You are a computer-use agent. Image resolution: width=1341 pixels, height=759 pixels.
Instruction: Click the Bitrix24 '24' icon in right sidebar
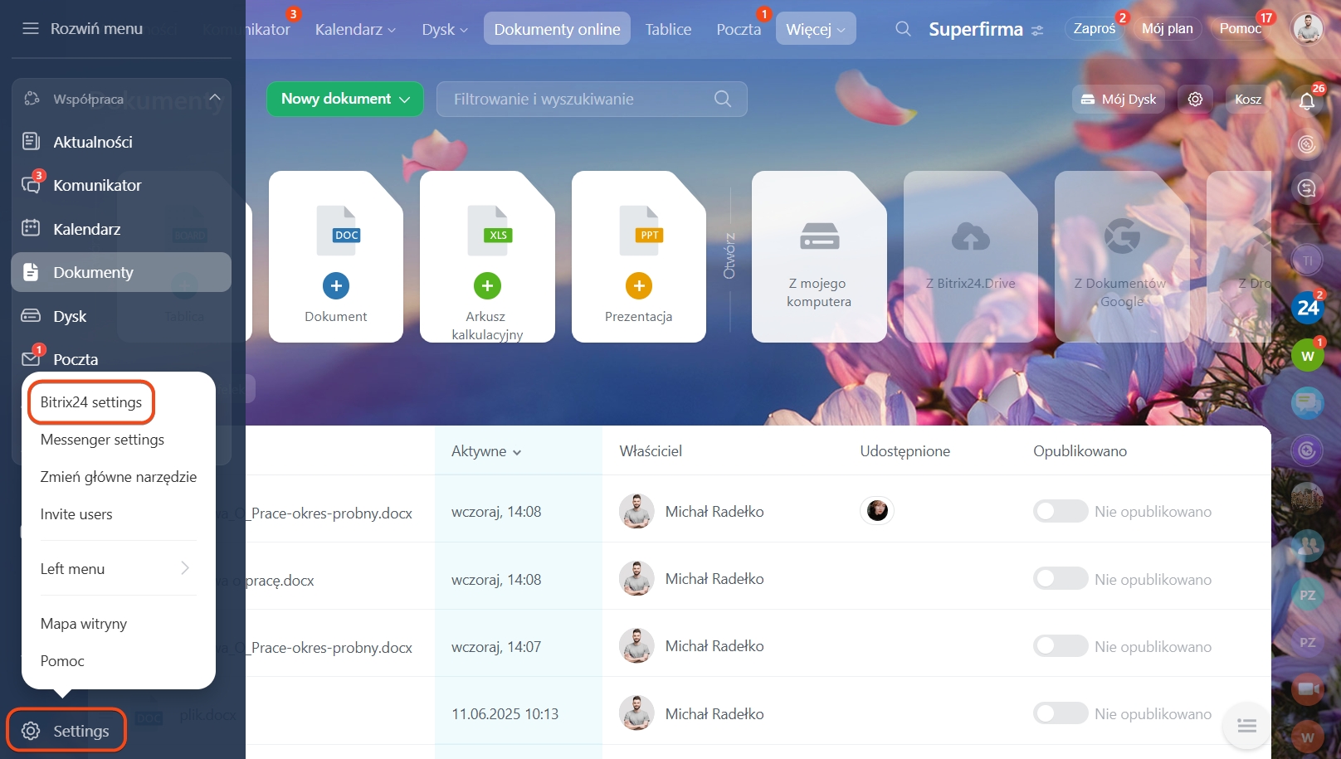pos(1308,309)
